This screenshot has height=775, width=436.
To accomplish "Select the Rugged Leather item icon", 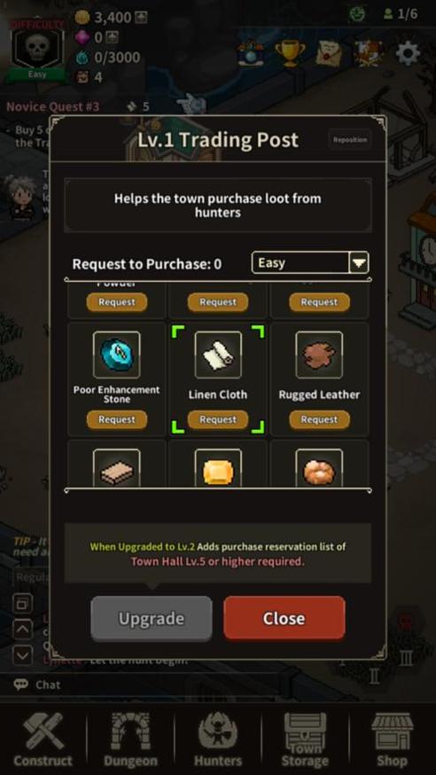I will tap(319, 355).
